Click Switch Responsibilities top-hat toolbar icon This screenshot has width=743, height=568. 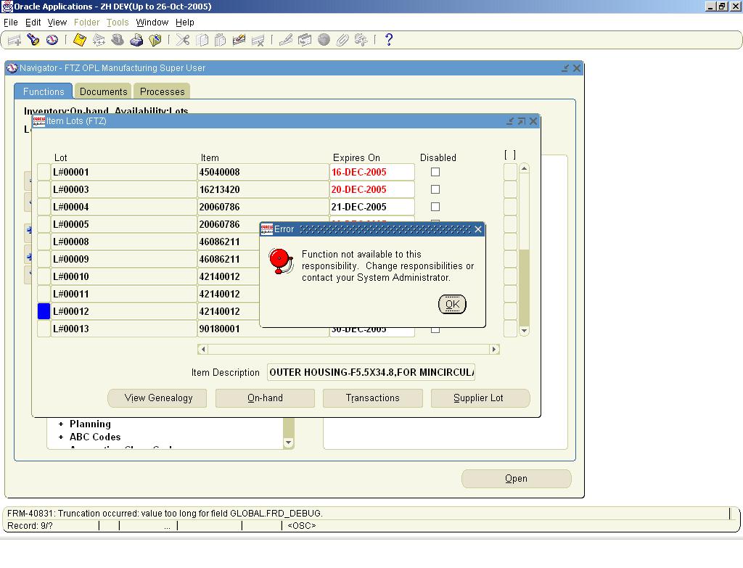[118, 40]
